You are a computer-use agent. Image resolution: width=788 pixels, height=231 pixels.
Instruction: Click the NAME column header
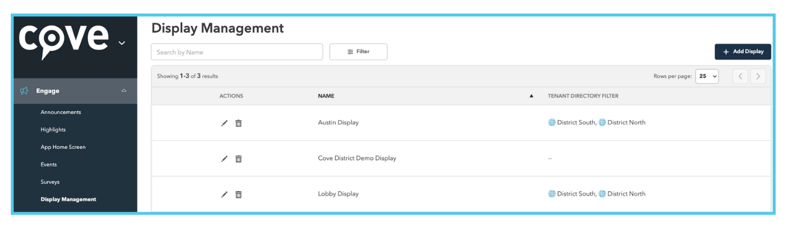(326, 96)
